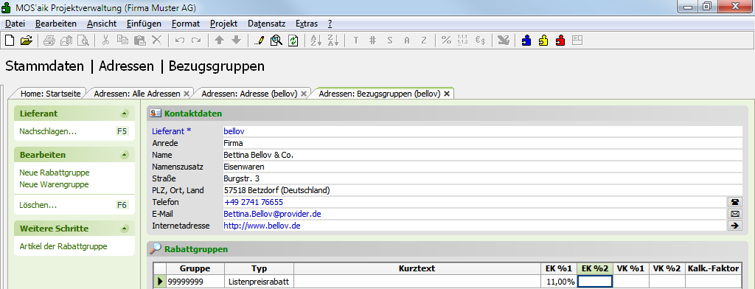Select the Gruppe cell 99999999

[x=195, y=282]
